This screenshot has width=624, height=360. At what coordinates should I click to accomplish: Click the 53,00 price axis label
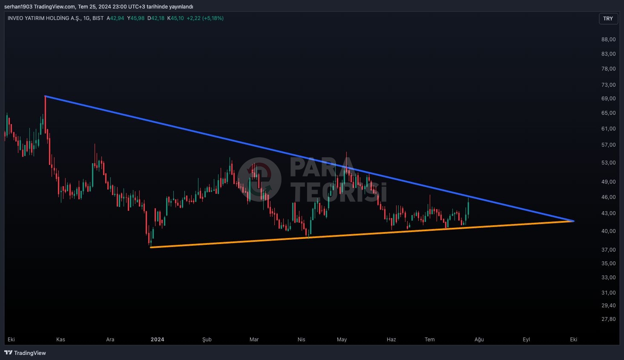coord(608,162)
